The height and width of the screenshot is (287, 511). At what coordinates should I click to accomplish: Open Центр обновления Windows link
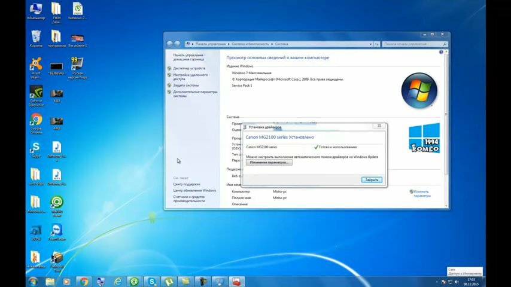point(194,190)
